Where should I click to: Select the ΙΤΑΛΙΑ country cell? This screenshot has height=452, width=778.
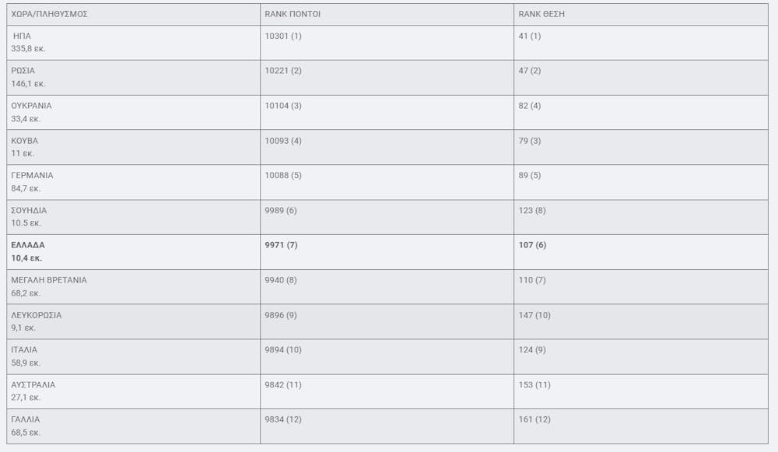(x=24, y=350)
